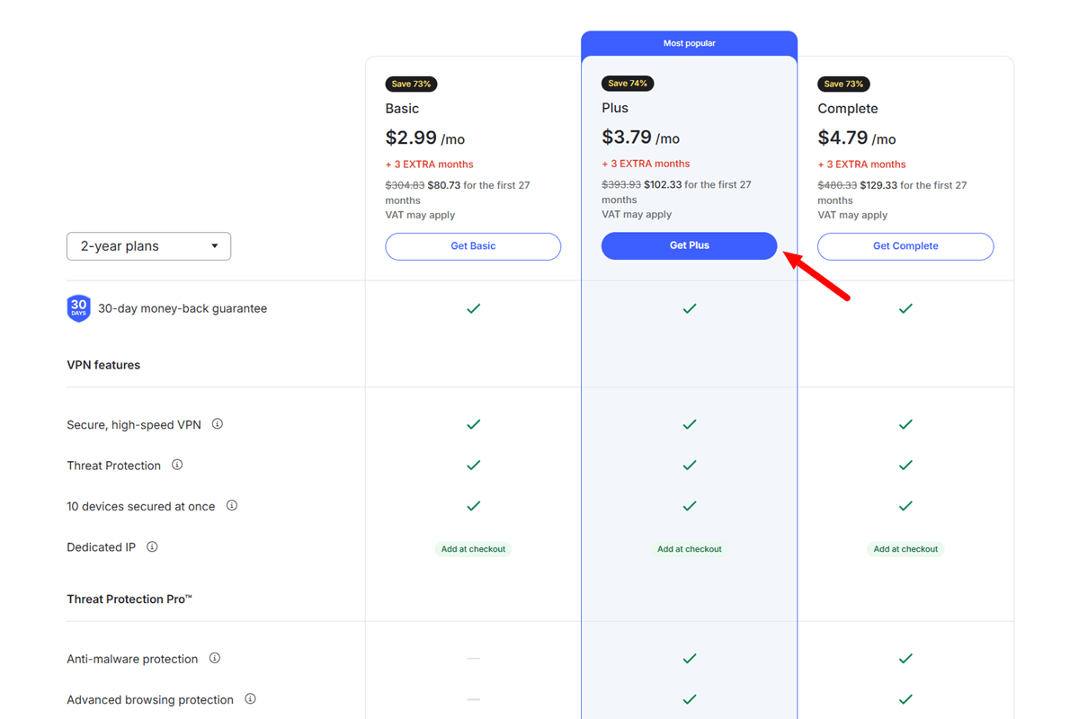The image size is (1079, 719).
Task: Open the 2-year plans dropdown
Action: coord(148,245)
